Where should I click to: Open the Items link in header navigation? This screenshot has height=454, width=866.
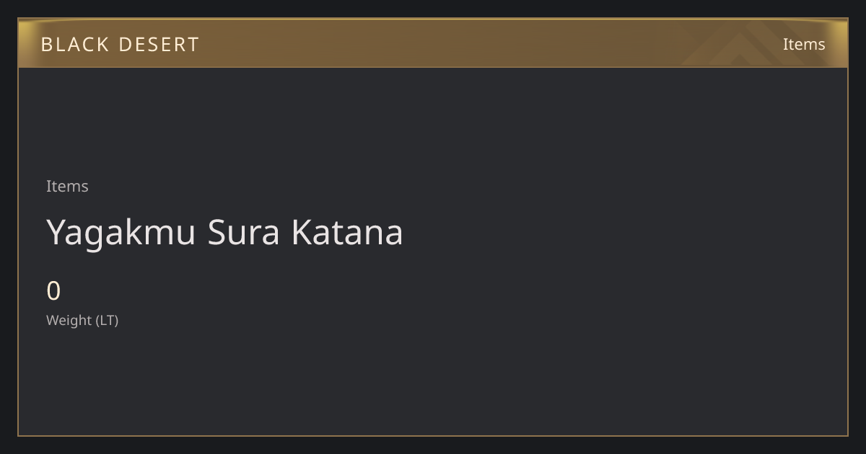(804, 44)
